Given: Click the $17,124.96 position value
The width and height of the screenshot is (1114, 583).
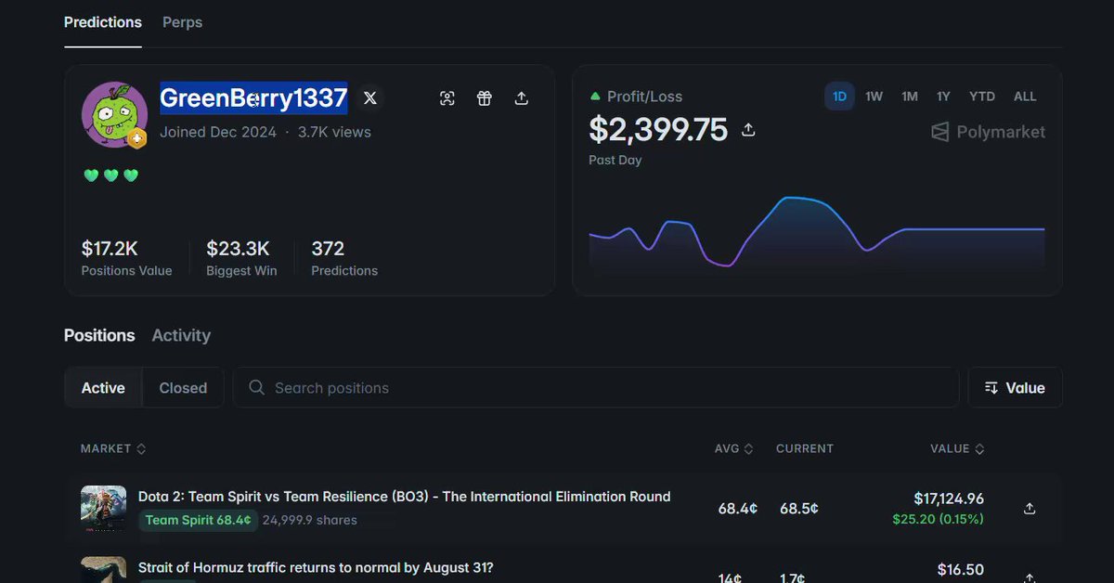Looking at the screenshot, I should [949, 499].
